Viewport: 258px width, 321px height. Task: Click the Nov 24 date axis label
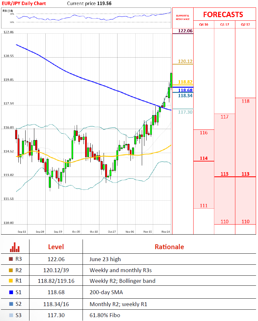(x=166, y=232)
